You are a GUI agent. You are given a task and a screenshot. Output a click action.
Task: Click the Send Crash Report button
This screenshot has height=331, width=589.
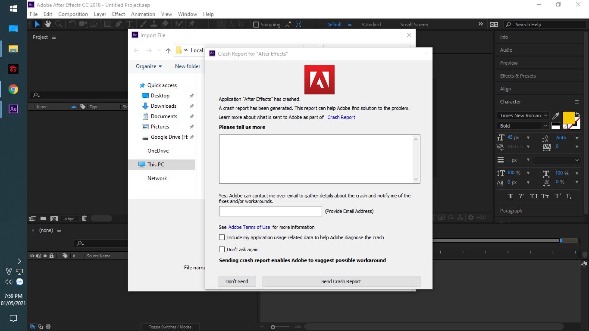coord(341,281)
